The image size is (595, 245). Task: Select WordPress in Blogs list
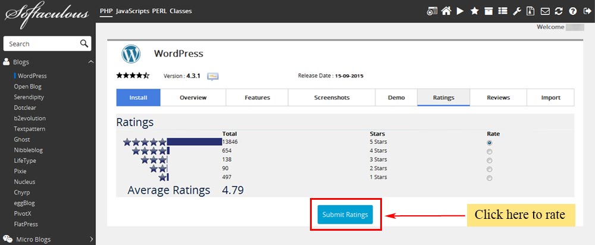(x=32, y=76)
